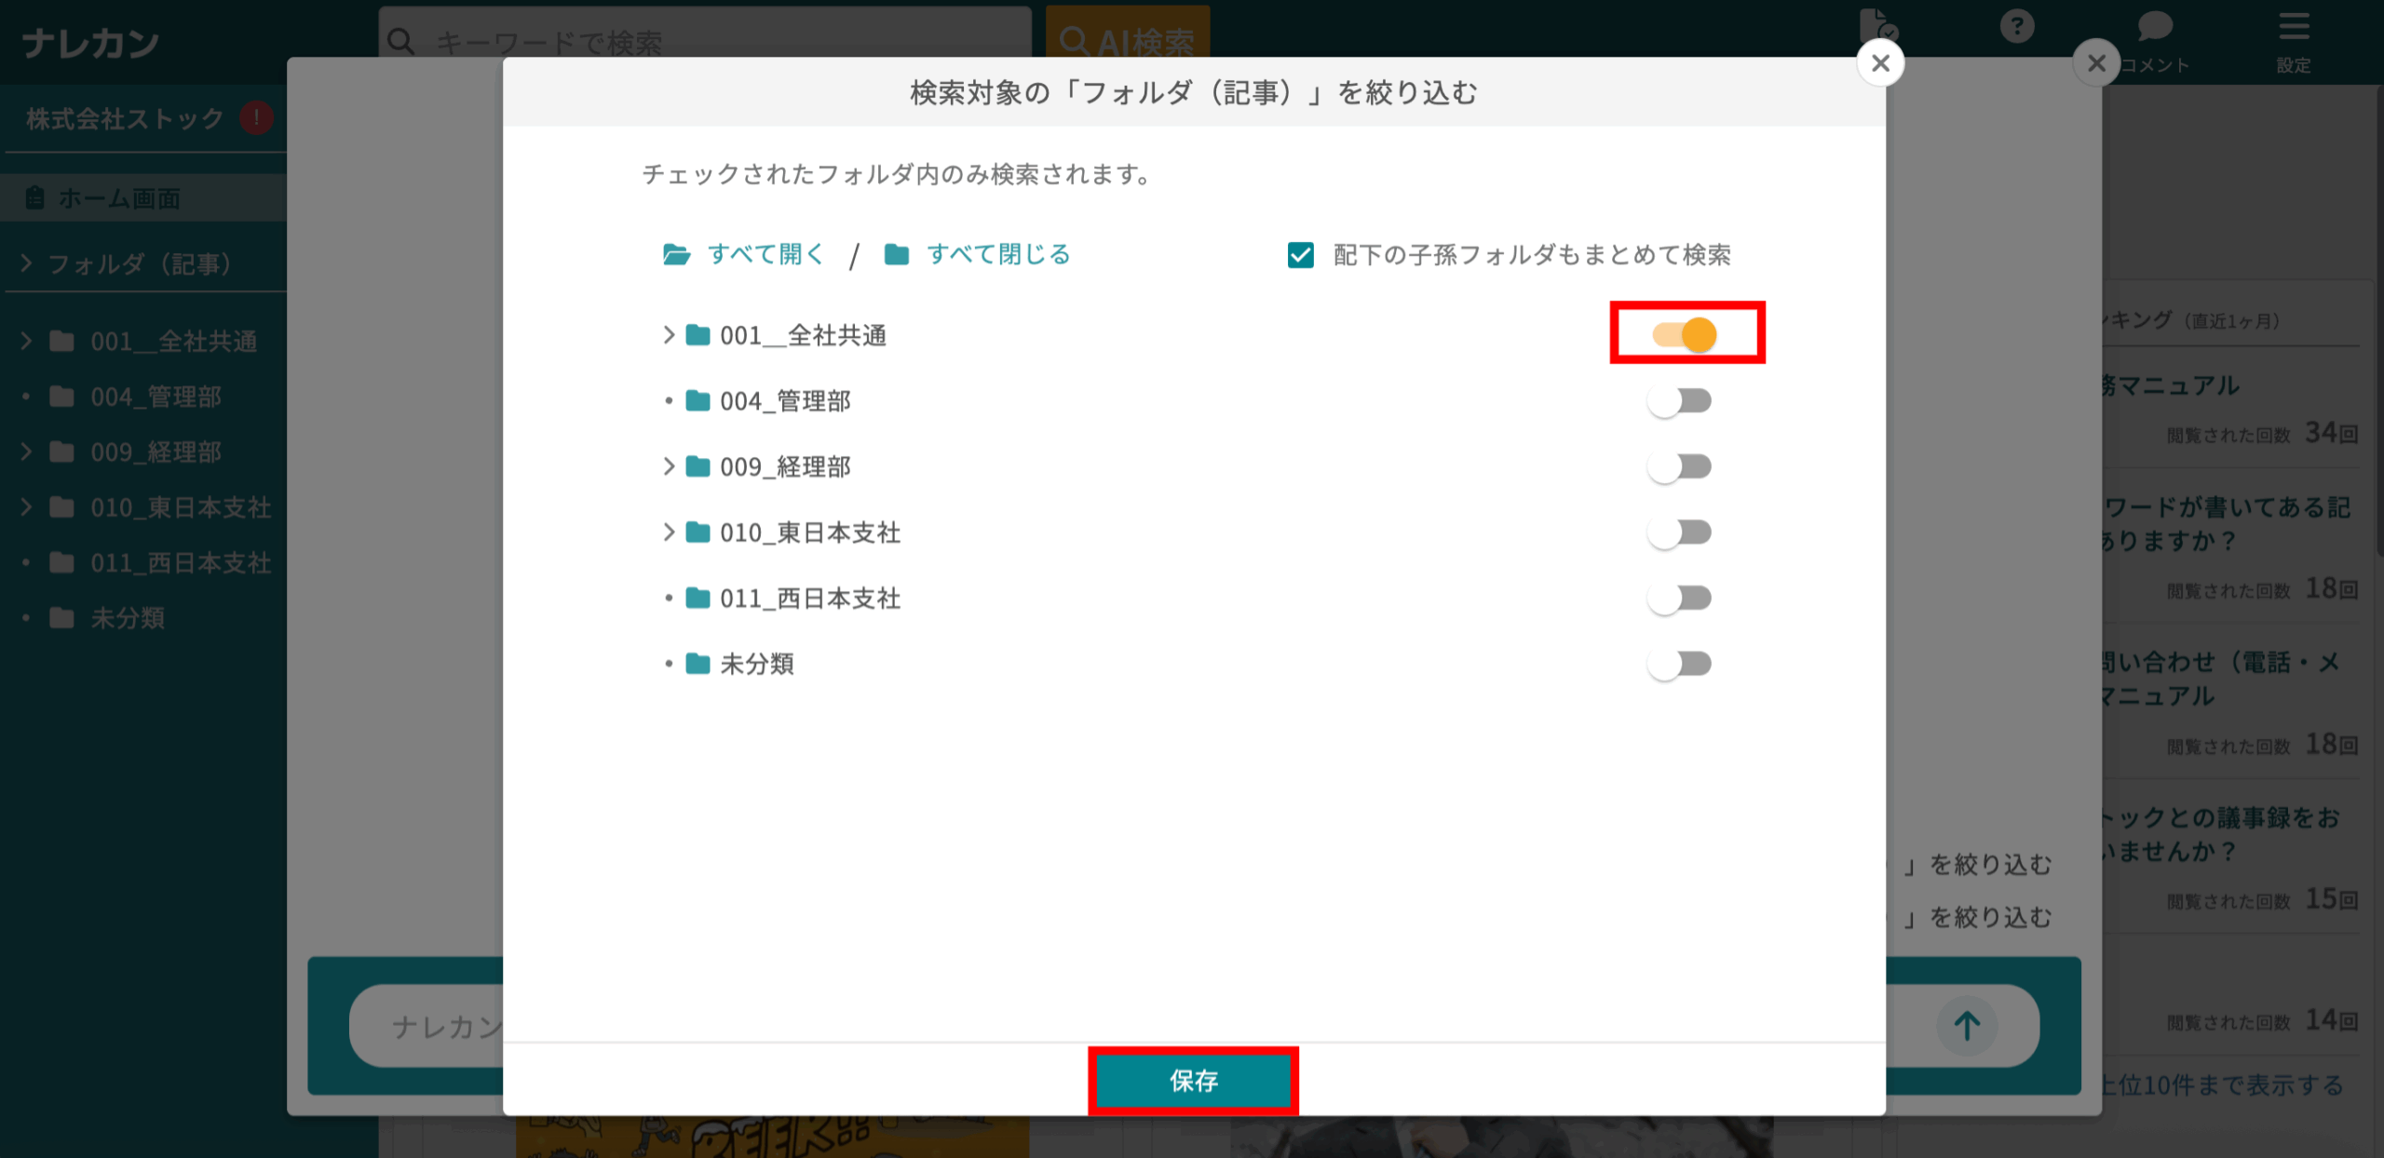Click 上位10件まで表示する link
Viewport: 2384px width, 1158px height.
click(x=2220, y=1085)
